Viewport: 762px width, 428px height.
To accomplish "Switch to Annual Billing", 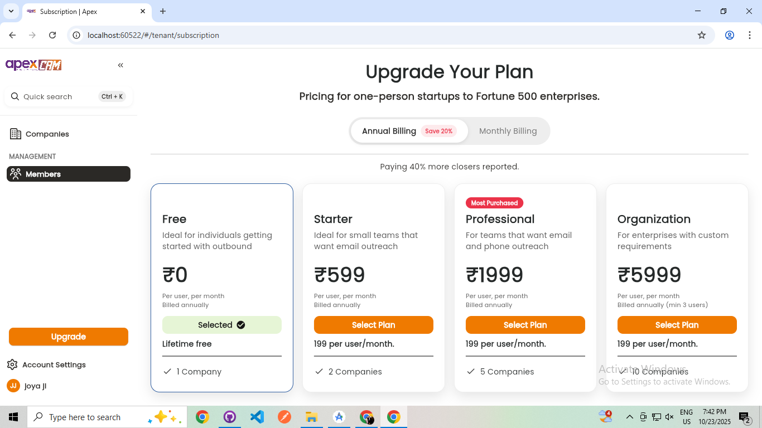I will [409, 131].
